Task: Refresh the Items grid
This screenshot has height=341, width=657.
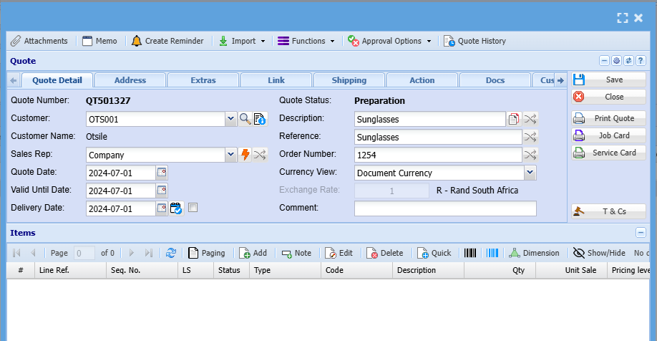Action: [171, 253]
